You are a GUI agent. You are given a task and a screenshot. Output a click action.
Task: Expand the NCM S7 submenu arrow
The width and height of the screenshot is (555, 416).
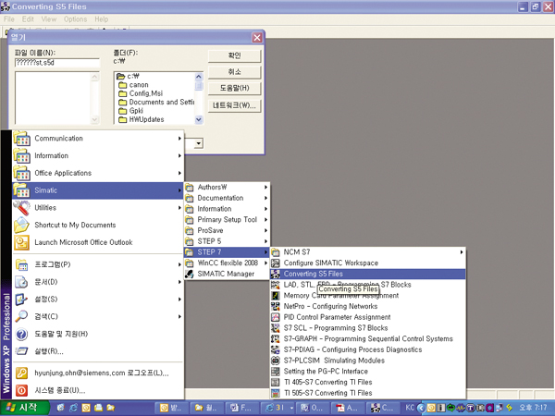pos(462,252)
